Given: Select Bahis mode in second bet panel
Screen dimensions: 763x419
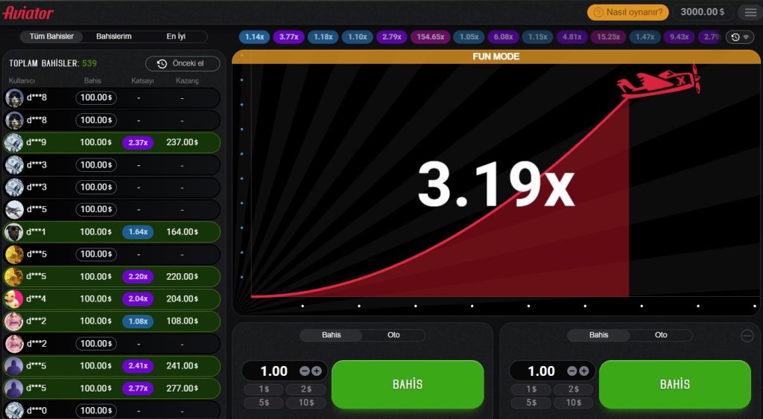Looking at the screenshot, I should 598,335.
